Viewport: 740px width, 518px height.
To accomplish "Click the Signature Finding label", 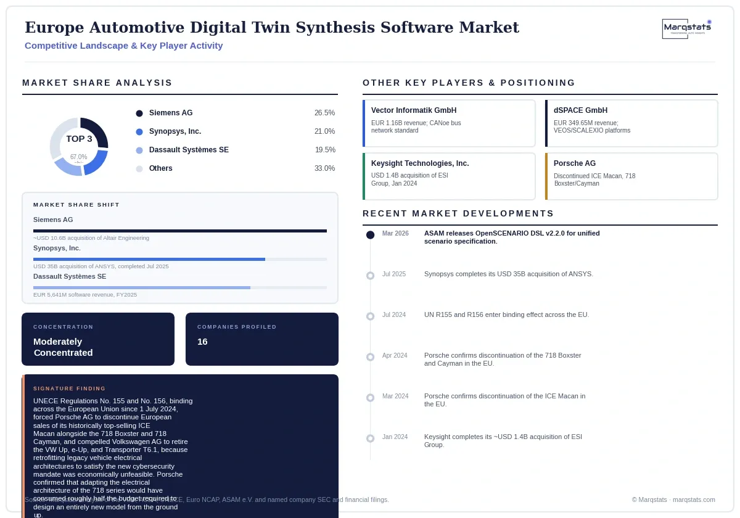I will (70, 388).
